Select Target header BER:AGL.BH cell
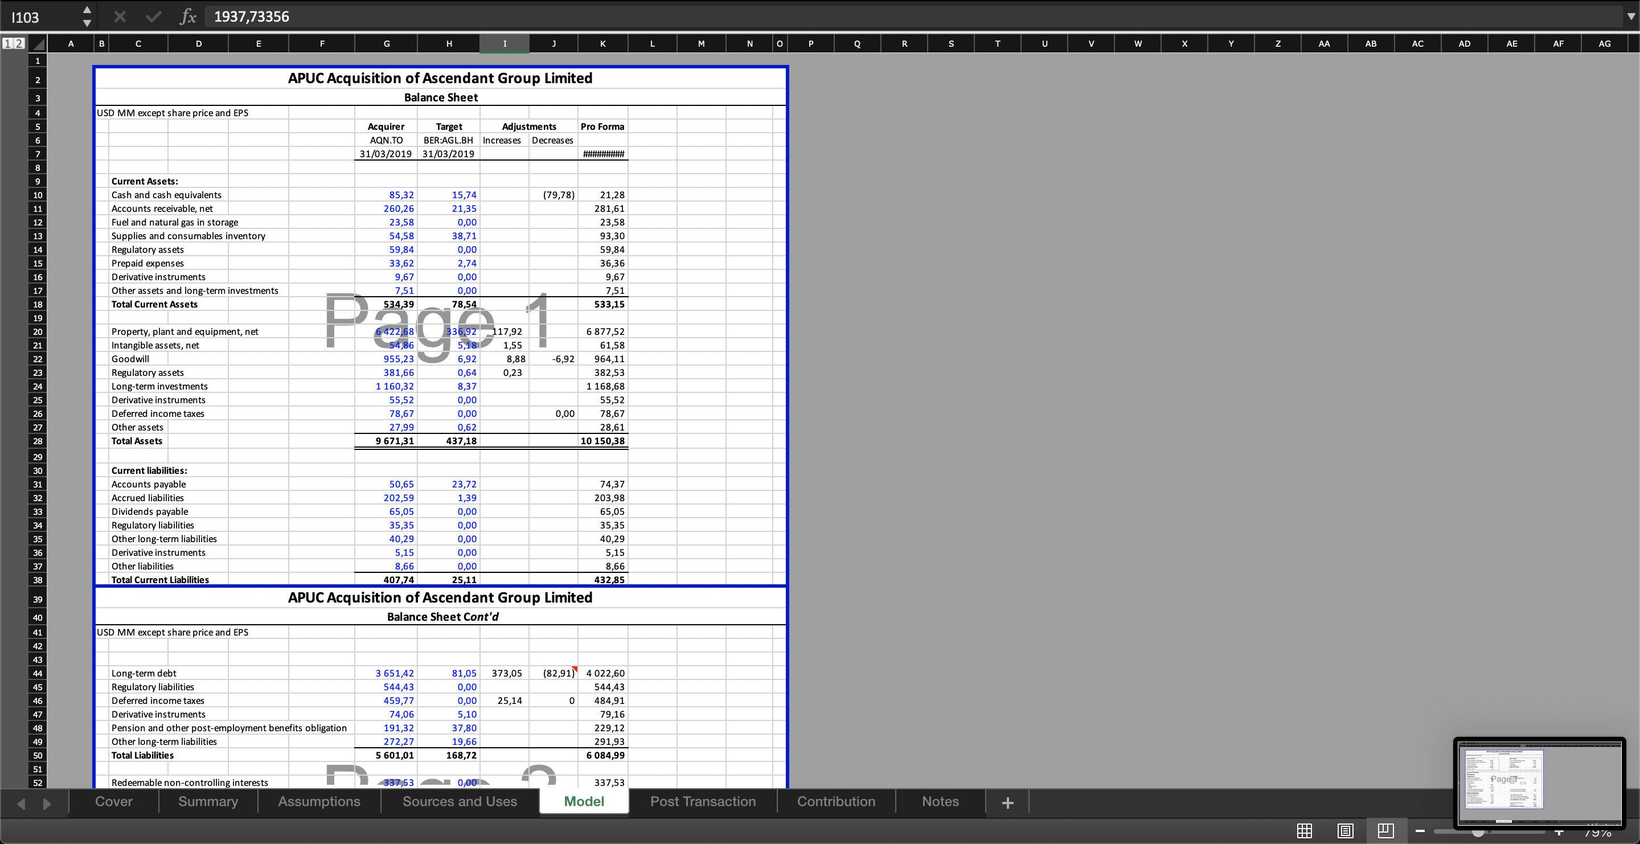The width and height of the screenshot is (1640, 844). pos(449,140)
